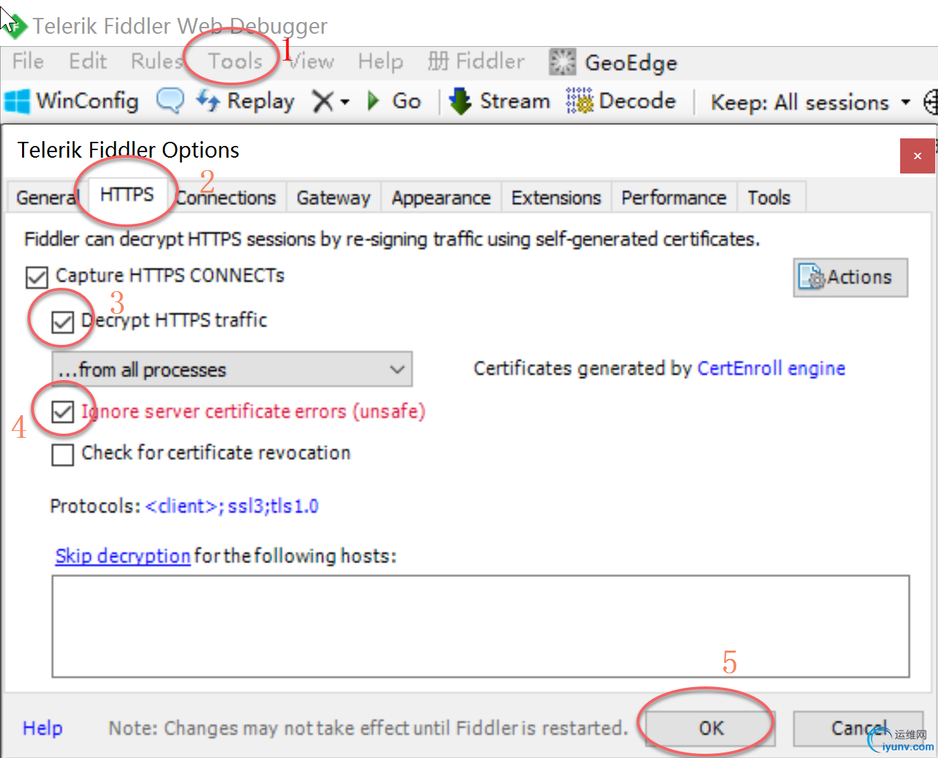Click the CertEnroll engine link
This screenshot has height=758, width=938.
[x=771, y=368]
